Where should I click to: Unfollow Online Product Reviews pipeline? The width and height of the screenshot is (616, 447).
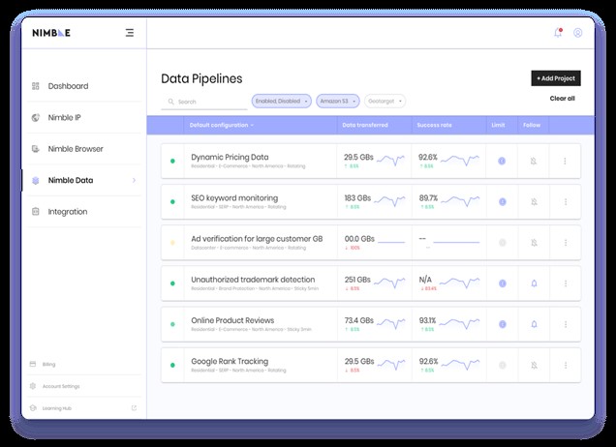534,324
